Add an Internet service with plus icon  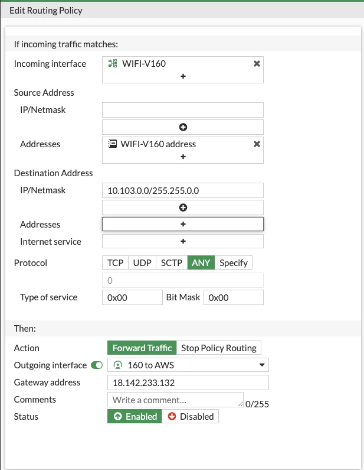183,241
